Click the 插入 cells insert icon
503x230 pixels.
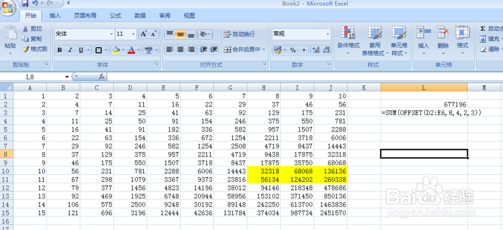pos(424,32)
